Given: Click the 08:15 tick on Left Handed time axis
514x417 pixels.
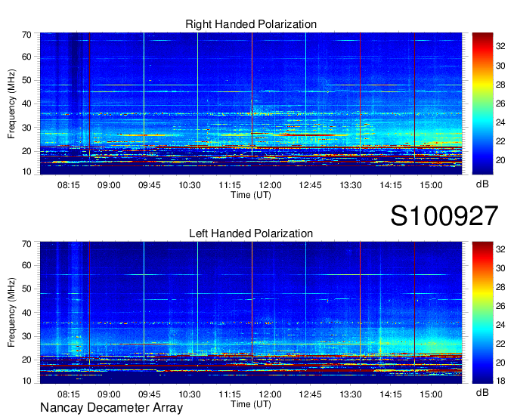Looking at the screenshot, I should pos(69,394).
